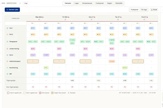Image resolution: width=163 pixels, height=108 pixels.
Task: Click the AL chip in Pol 3 on Tuesday FM
Action: [x=59, y=55]
